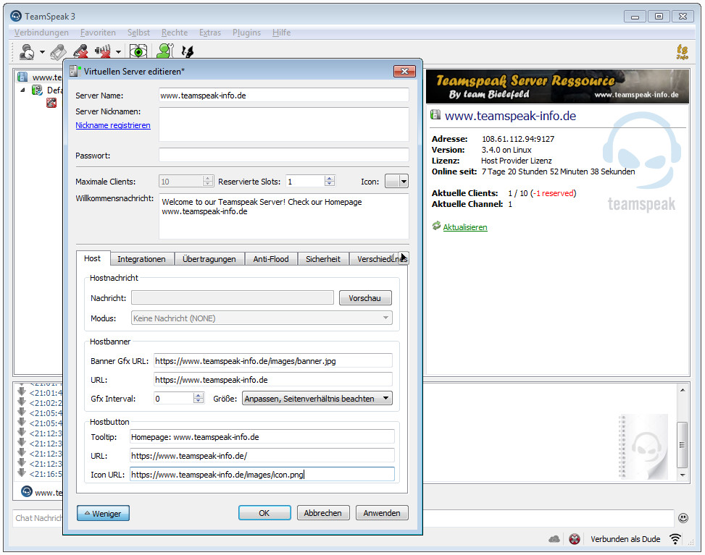Switch to the Übertragungen tab
The image size is (705, 555).
[x=209, y=259]
